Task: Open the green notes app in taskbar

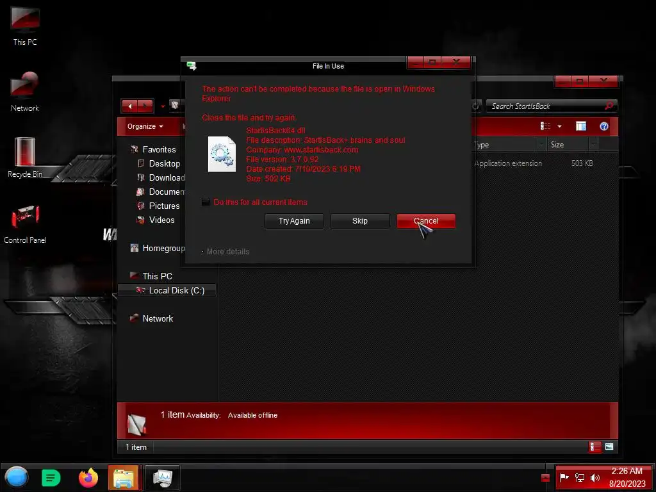Action: (51, 478)
